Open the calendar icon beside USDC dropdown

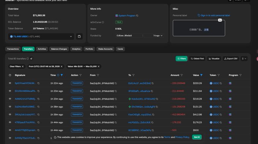(79, 36)
